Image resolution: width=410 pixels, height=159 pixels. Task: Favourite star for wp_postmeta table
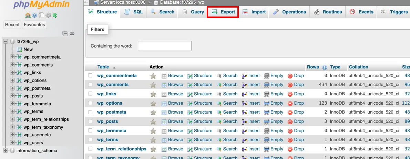point(153,113)
